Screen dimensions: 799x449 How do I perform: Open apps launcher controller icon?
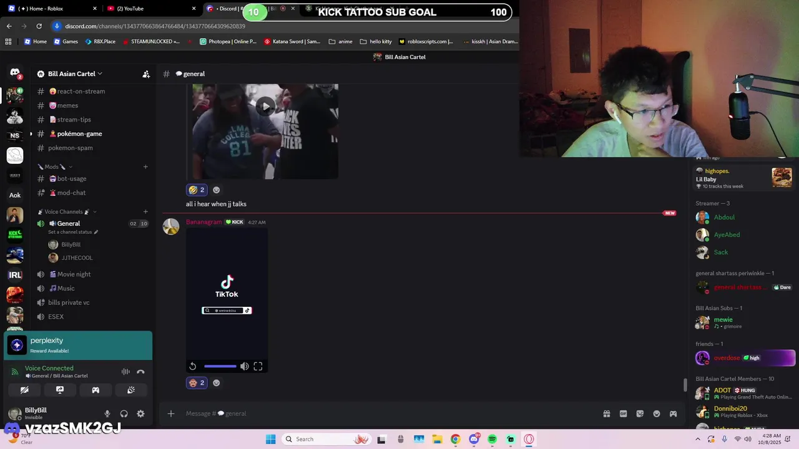[673, 413]
